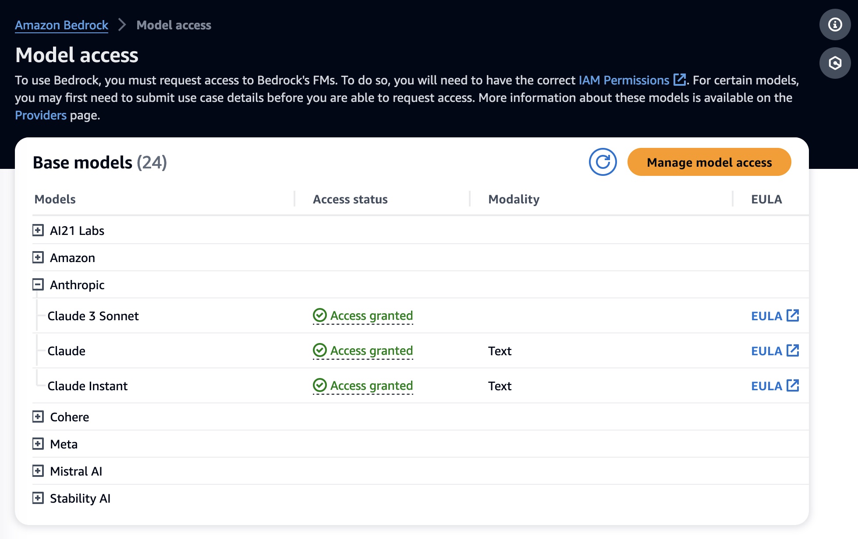The height and width of the screenshot is (539, 858).
Task: Open the Providers page link
Action: (41, 115)
